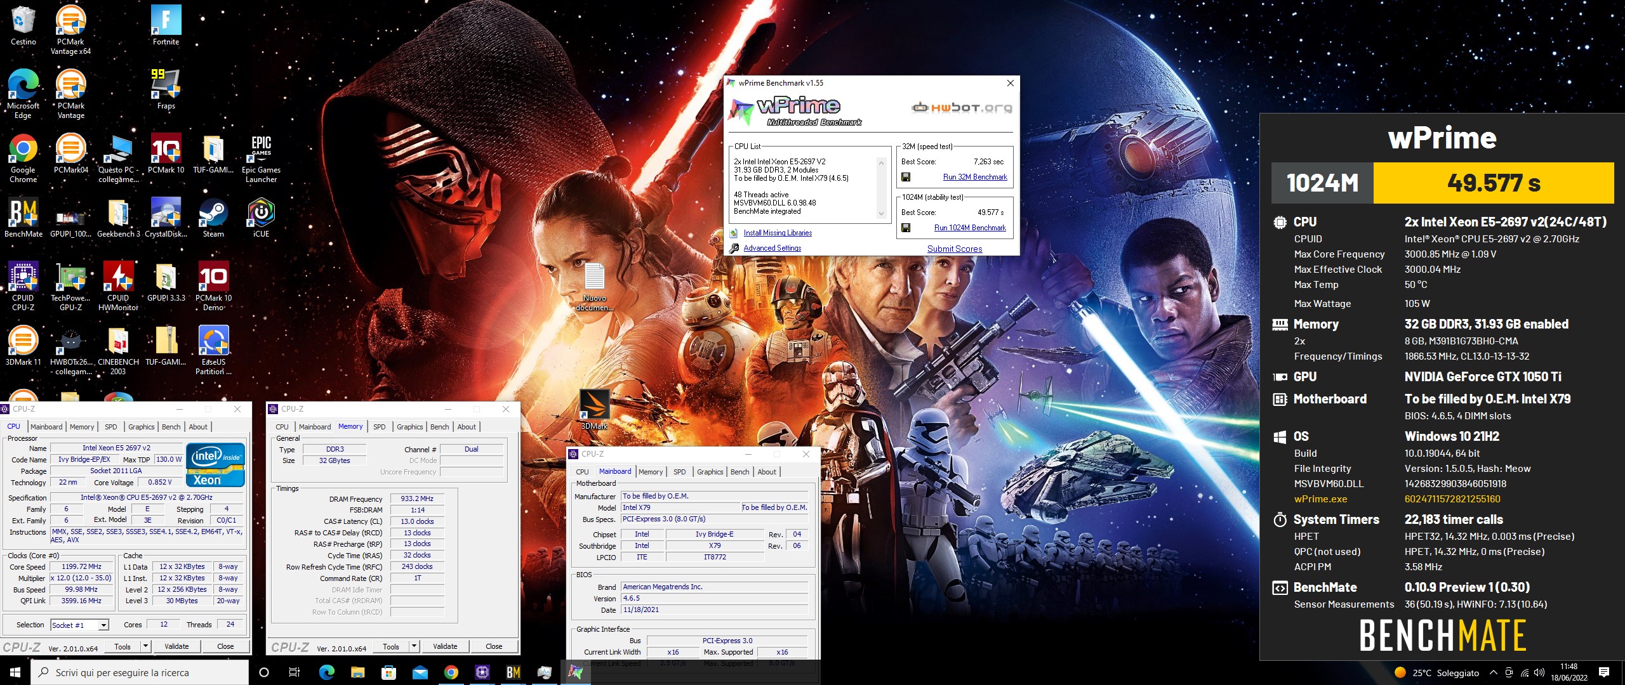The width and height of the screenshot is (1625, 685).
Task: Open the Windows Start menu
Action: 15,672
